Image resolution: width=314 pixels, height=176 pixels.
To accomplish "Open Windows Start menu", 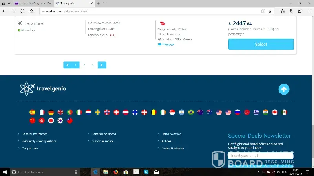I will coord(5,172).
